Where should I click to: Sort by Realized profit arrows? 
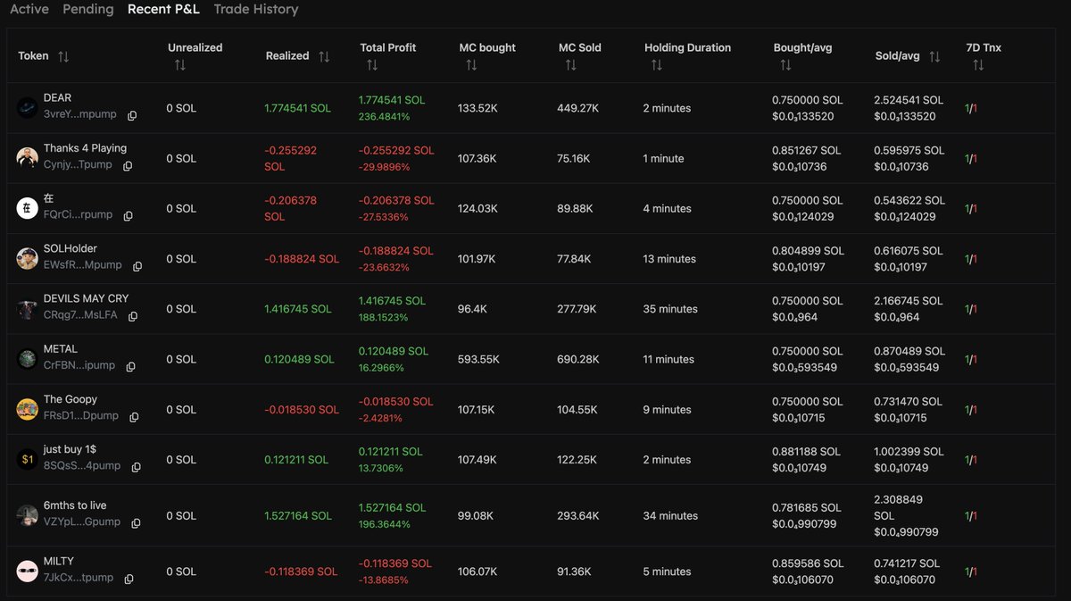click(324, 56)
